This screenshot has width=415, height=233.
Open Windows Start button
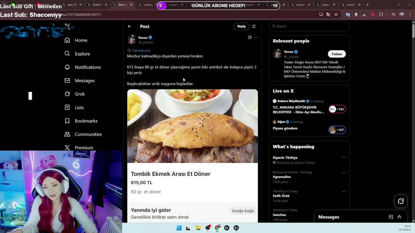pyautogui.click(x=179, y=228)
